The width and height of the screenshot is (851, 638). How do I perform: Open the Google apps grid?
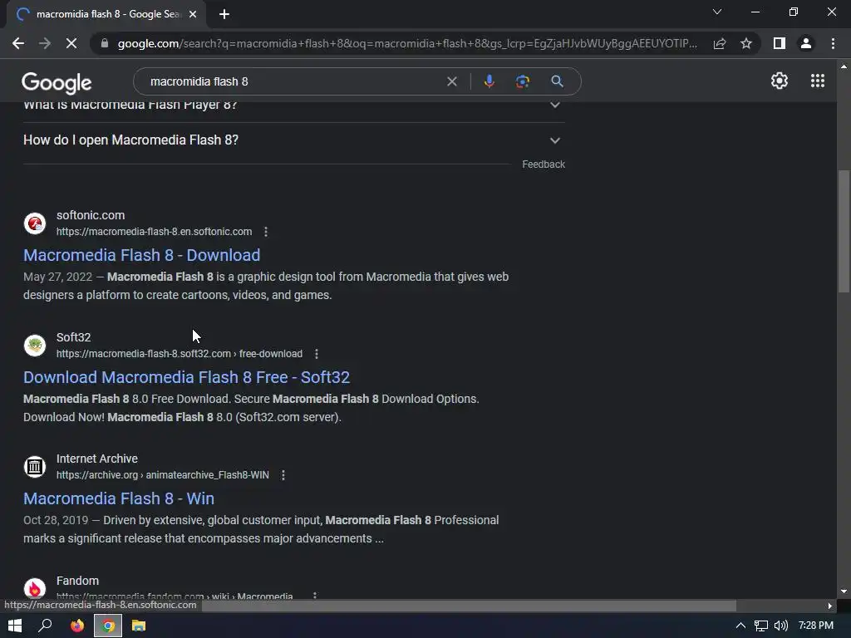pyautogui.click(x=818, y=81)
